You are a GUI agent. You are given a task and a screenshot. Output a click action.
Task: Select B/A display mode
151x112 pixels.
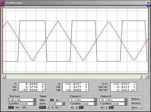click(17, 107)
